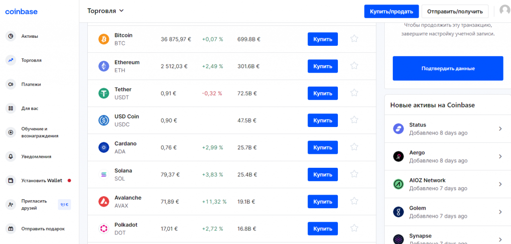Click the Solana logo icon
Image resolution: width=511 pixels, height=244 pixels.
tap(104, 174)
